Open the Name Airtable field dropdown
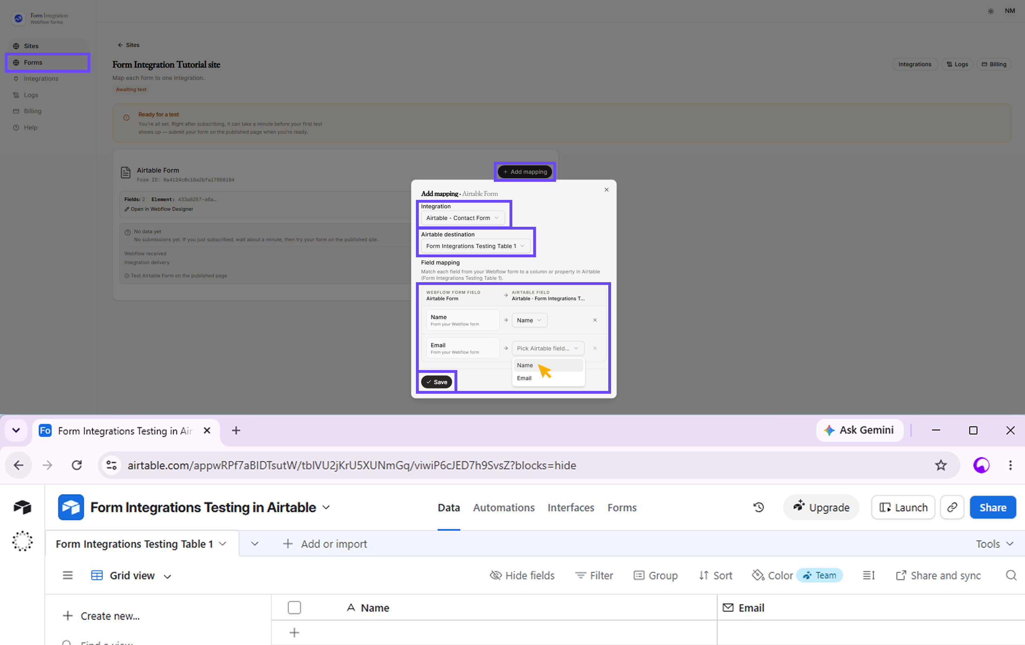Image resolution: width=1025 pixels, height=645 pixels. 529,320
